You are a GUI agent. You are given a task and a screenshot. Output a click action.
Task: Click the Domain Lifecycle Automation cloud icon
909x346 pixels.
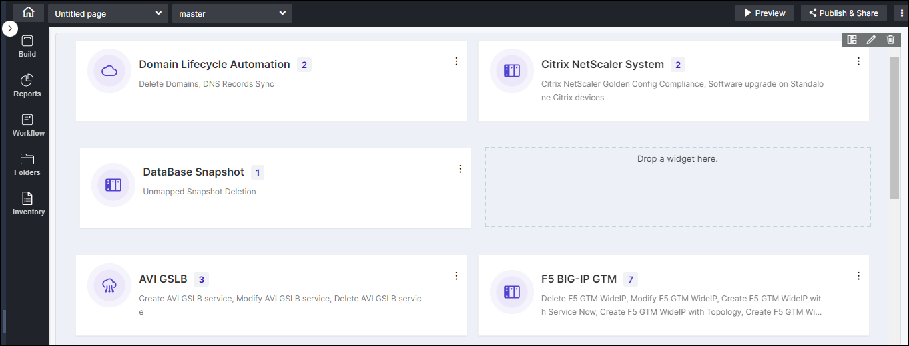[109, 71]
